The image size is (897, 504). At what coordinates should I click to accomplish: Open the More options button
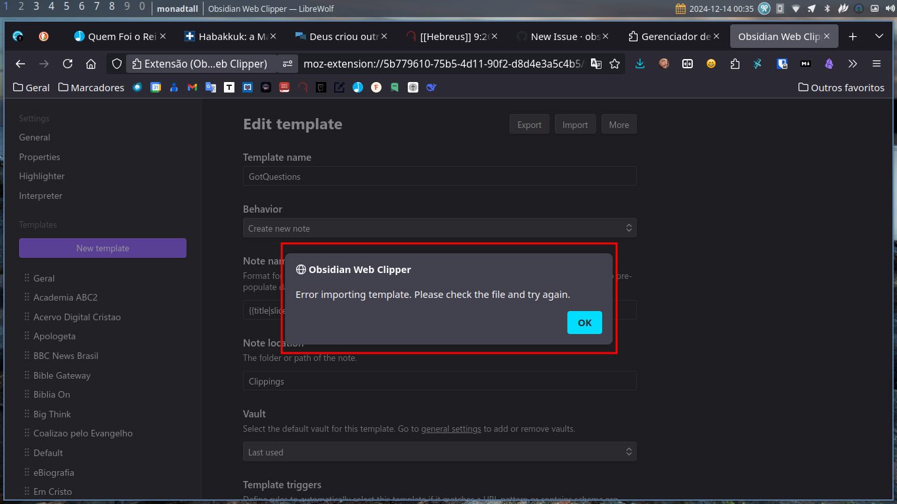pyautogui.click(x=619, y=125)
